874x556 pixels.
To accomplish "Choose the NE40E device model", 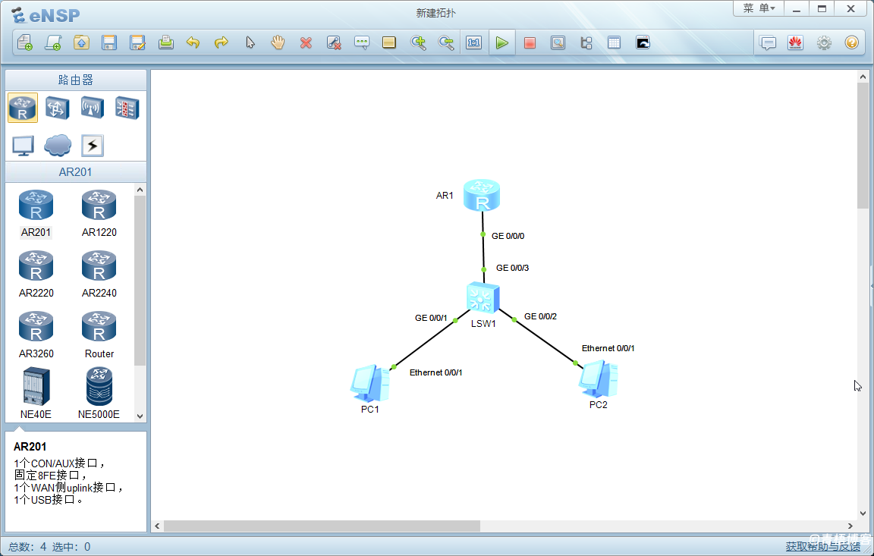I will pos(36,393).
